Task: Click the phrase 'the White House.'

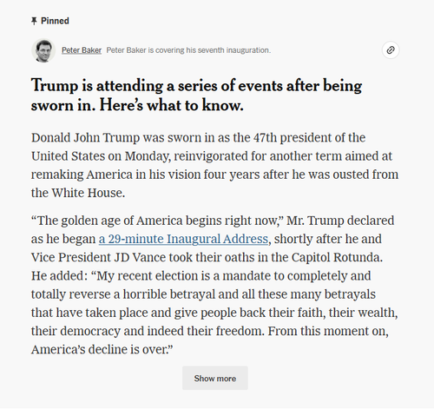Action: [x=78, y=193]
